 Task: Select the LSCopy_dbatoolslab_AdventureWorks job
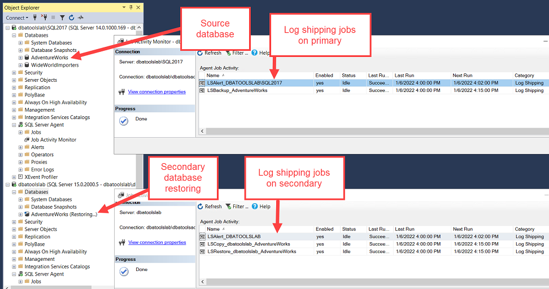pos(373,244)
